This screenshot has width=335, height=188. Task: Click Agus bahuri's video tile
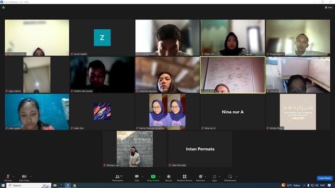tap(37, 75)
